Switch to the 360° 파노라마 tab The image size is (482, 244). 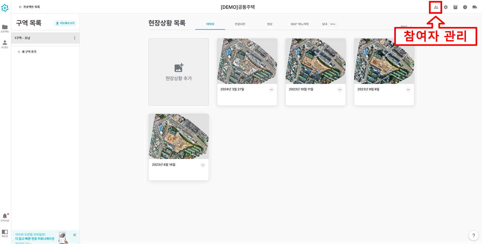click(x=300, y=24)
